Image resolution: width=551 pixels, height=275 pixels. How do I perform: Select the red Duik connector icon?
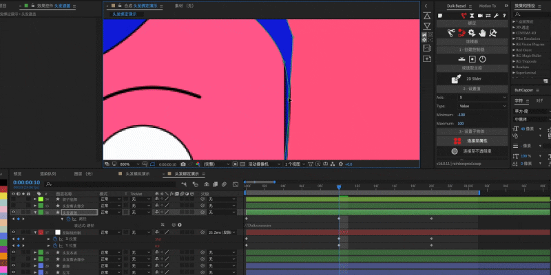click(x=461, y=33)
